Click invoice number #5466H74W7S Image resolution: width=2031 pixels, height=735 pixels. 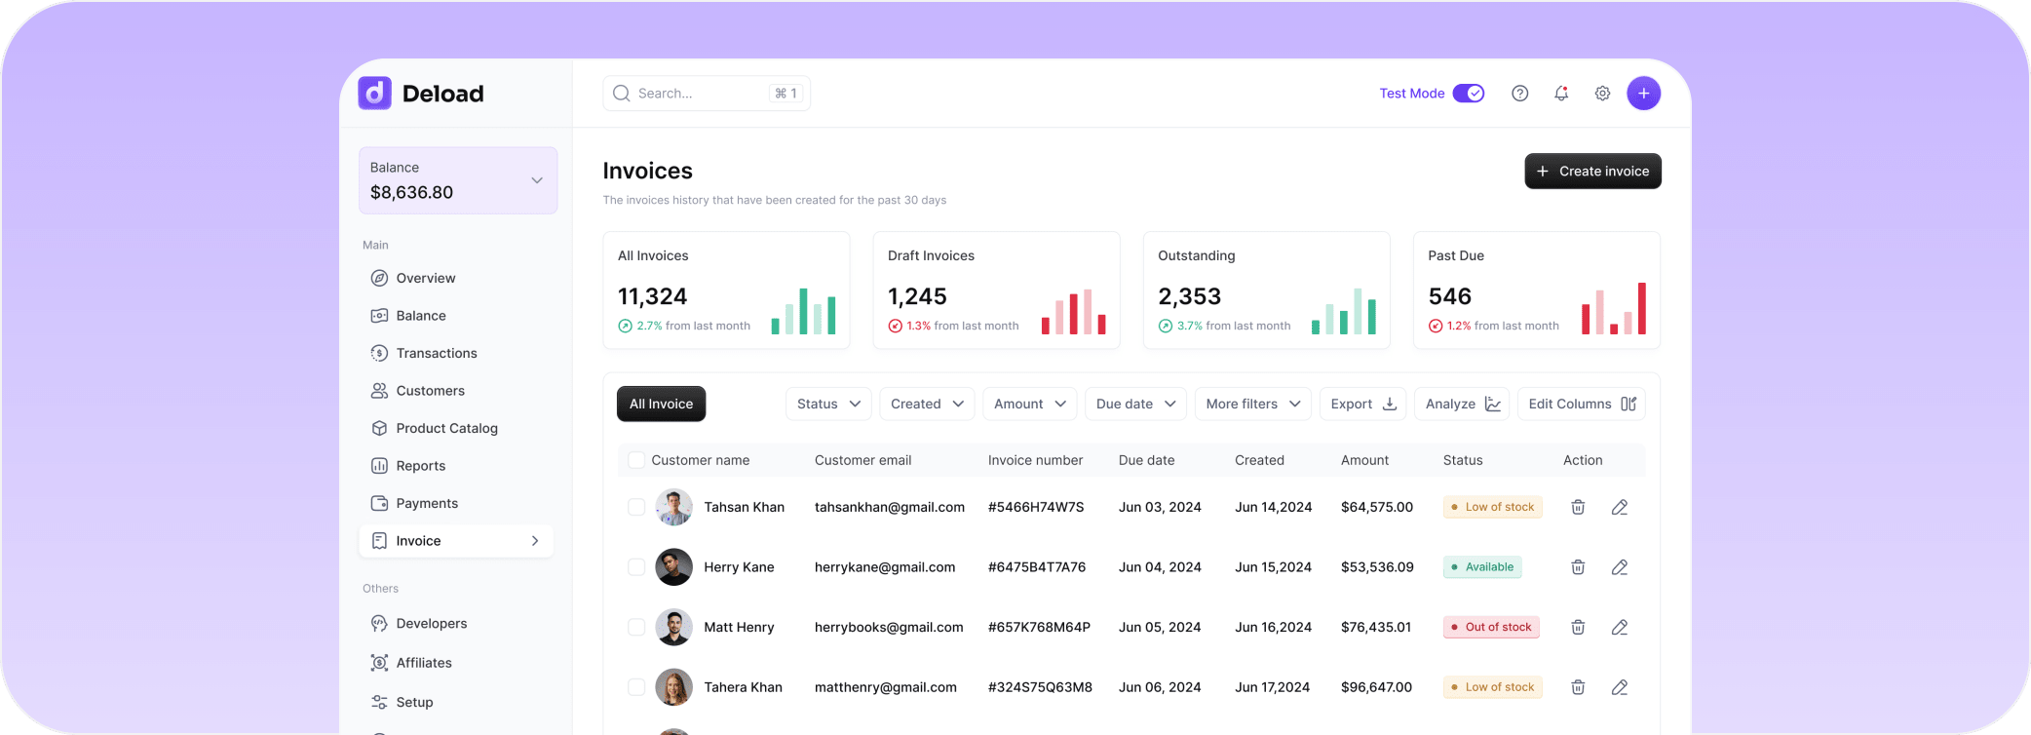[1036, 507]
